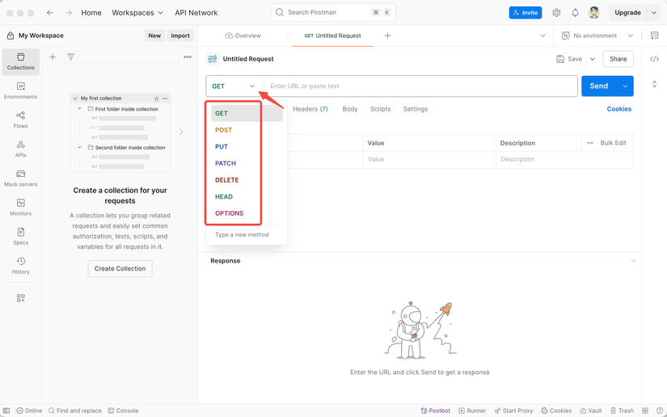
Task: Open the GET method dropdown
Action: point(234,86)
